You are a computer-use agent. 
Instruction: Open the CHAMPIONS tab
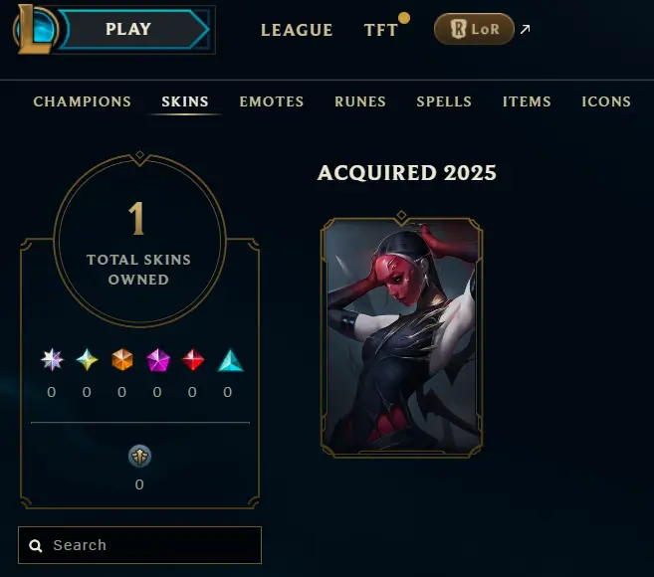tap(83, 101)
